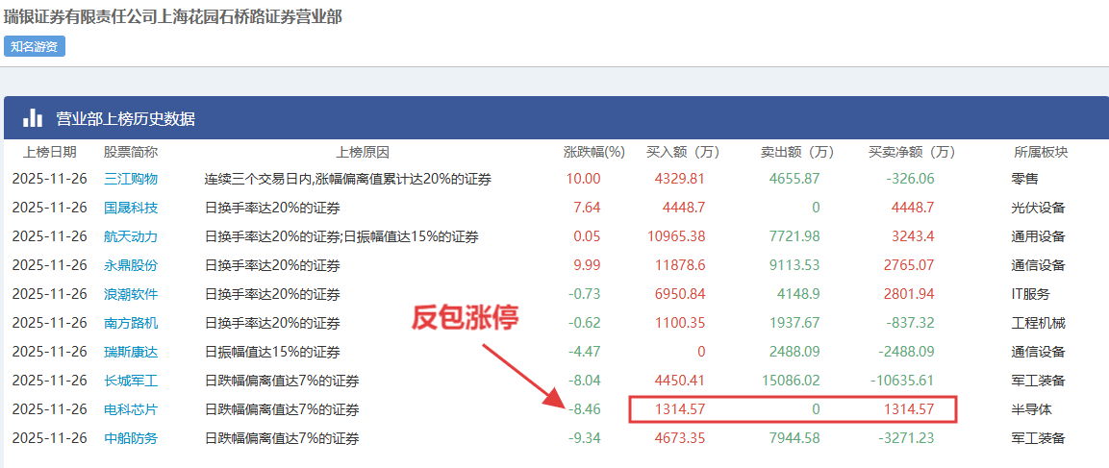Image resolution: width=1109 pixels, height=468 pixels.
Task: Click 永鼎股份's change value 9.99
Action: click(588, 266)
